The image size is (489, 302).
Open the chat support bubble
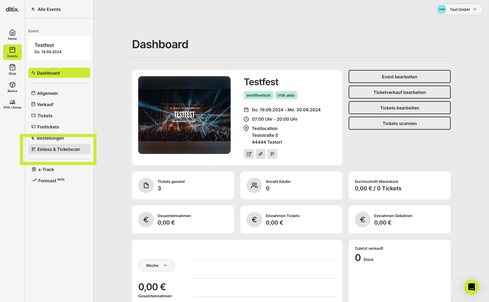pos(471,287)
